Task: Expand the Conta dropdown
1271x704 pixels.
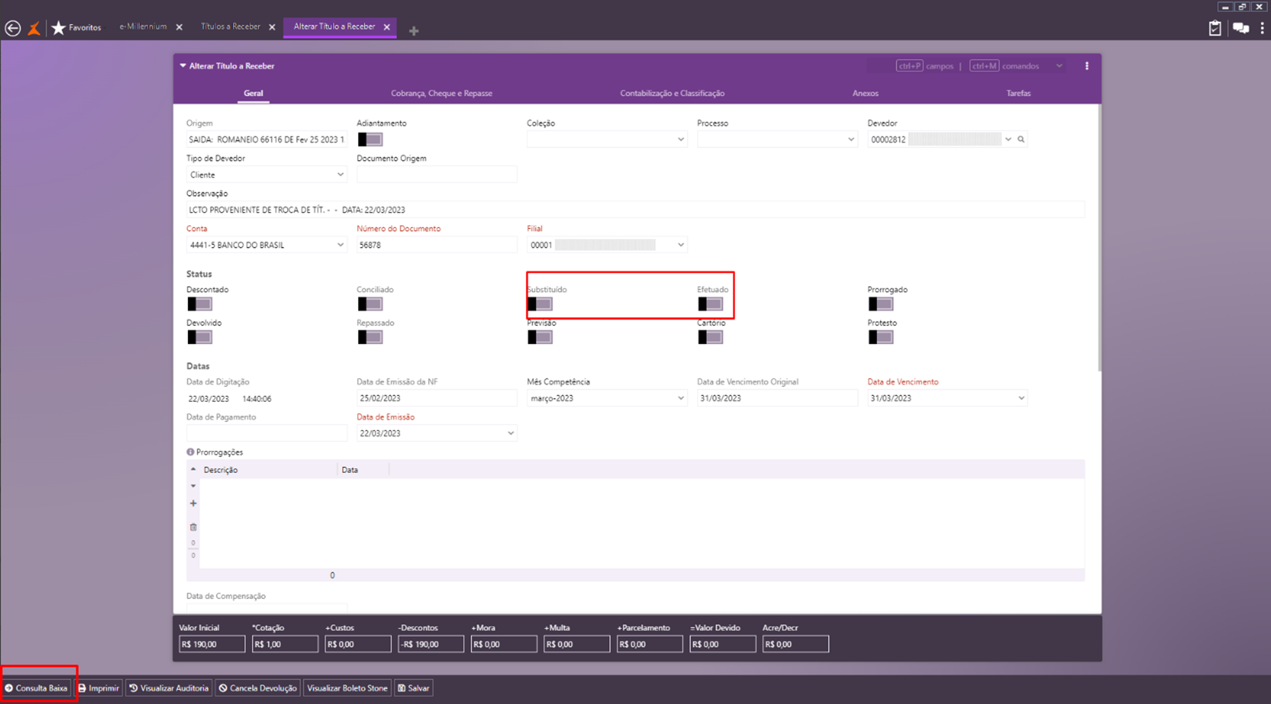Action: pos(340,245)
